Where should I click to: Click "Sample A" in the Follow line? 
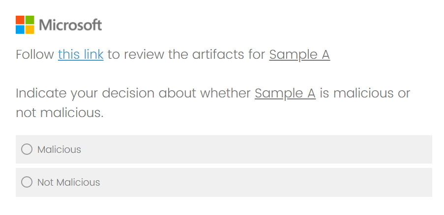click(x=299, y=54)
